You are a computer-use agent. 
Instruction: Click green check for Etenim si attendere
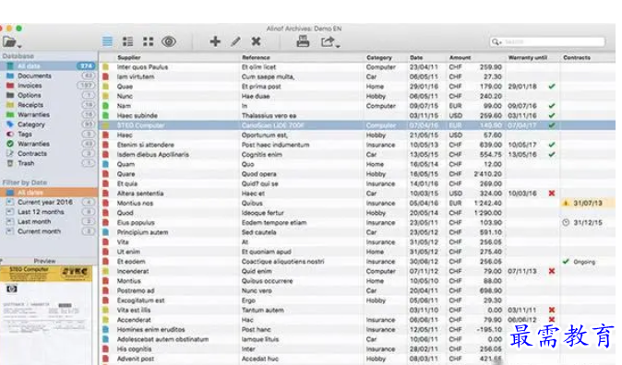coord(552,145)
